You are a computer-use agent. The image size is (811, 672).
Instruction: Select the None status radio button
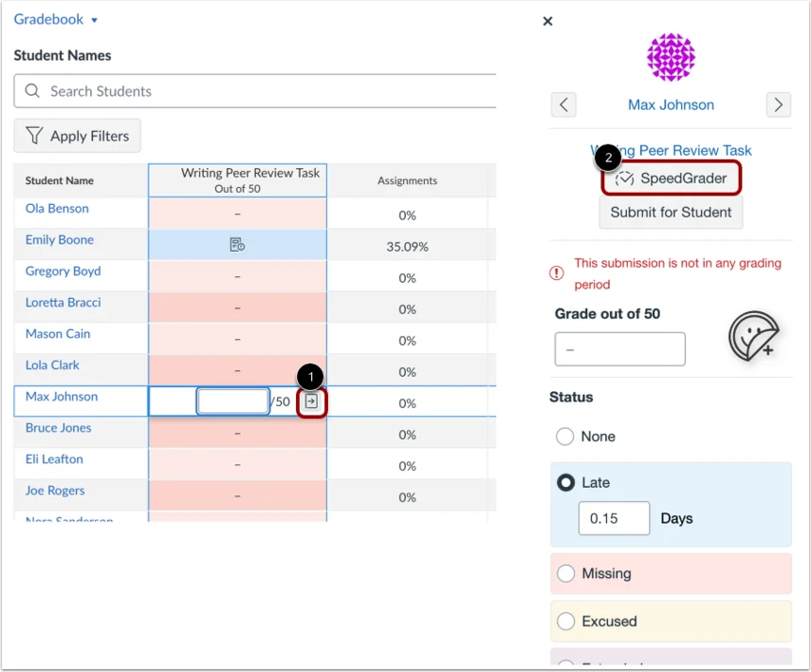pyautogui.click(x=564, y=437)
